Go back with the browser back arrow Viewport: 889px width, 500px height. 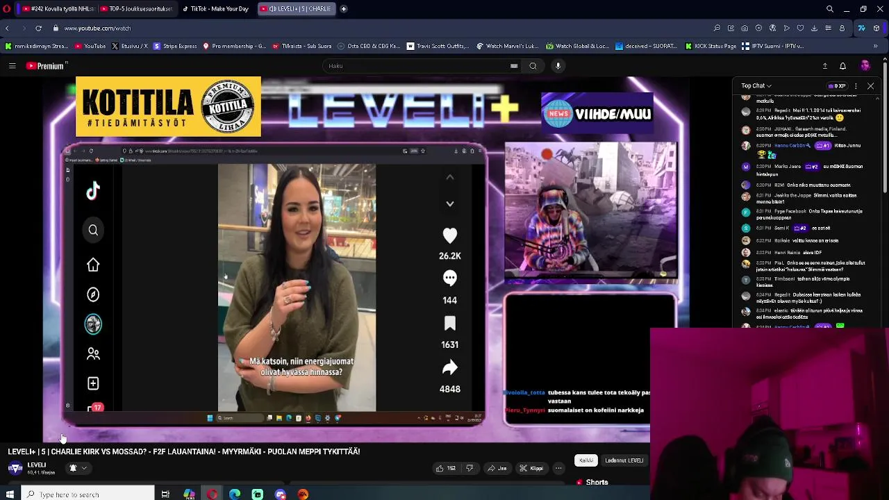tap(7, 28)
